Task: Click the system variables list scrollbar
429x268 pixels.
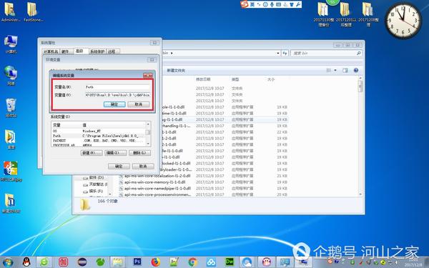Action: click(x=148, y=134)
